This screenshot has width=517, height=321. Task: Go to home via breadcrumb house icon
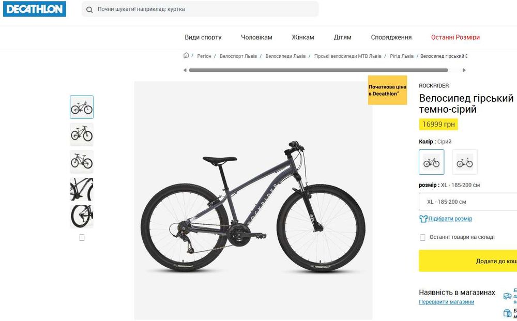(186, 55)
